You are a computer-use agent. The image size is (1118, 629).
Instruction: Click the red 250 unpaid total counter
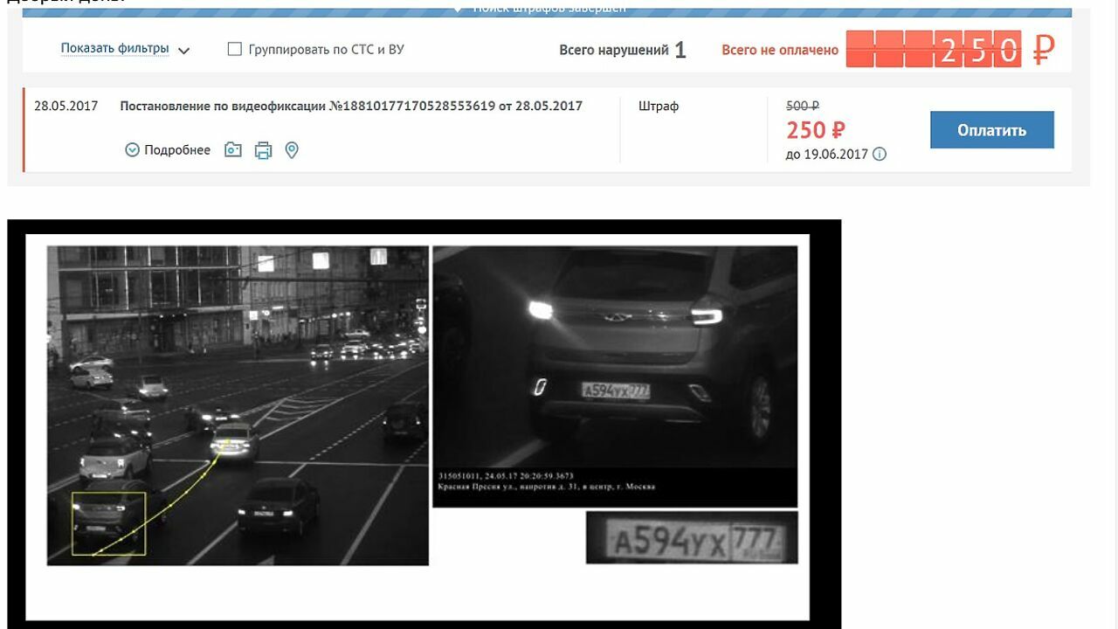click(x=934, y=50)
